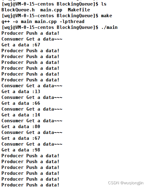Click the g++ compile command line
The width and height of the screenshot is (148, 188).
coord(43,22)
